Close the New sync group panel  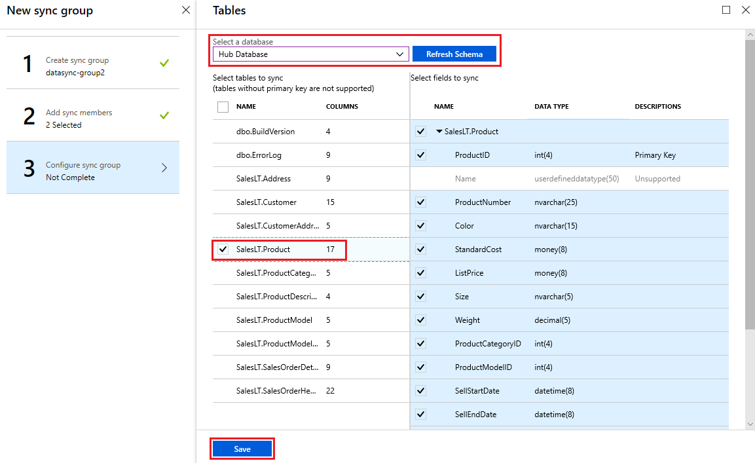(186, 10)
